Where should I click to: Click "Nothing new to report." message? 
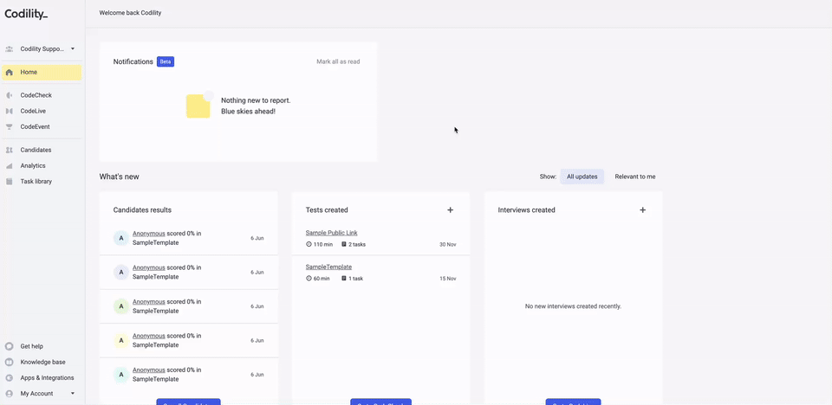pyautogui.click(x=256, y=100)
